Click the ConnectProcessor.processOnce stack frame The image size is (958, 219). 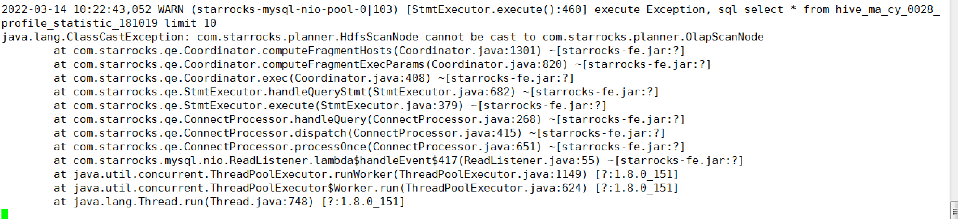(x=275, y=147)
